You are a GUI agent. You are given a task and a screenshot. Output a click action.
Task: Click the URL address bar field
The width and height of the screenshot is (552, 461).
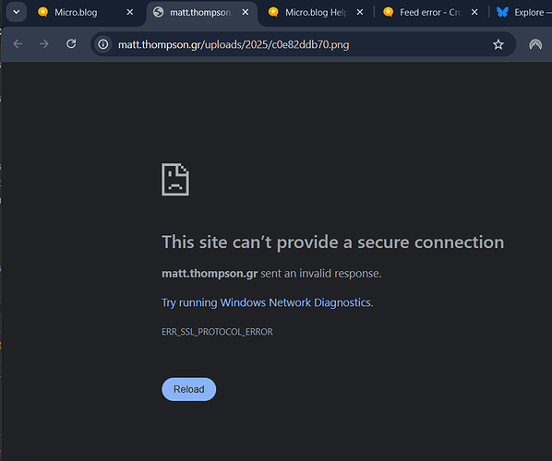303,44
